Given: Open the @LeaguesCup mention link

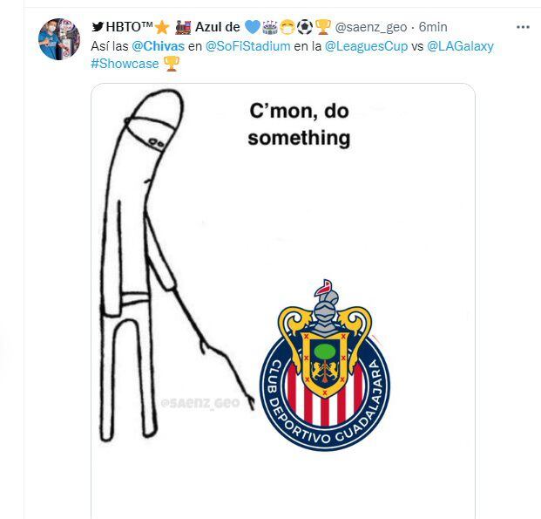Looking at the screenshot, I should tap(366, 46).
